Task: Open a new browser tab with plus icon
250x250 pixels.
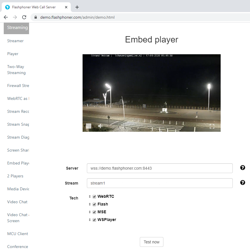Action: 77,7
